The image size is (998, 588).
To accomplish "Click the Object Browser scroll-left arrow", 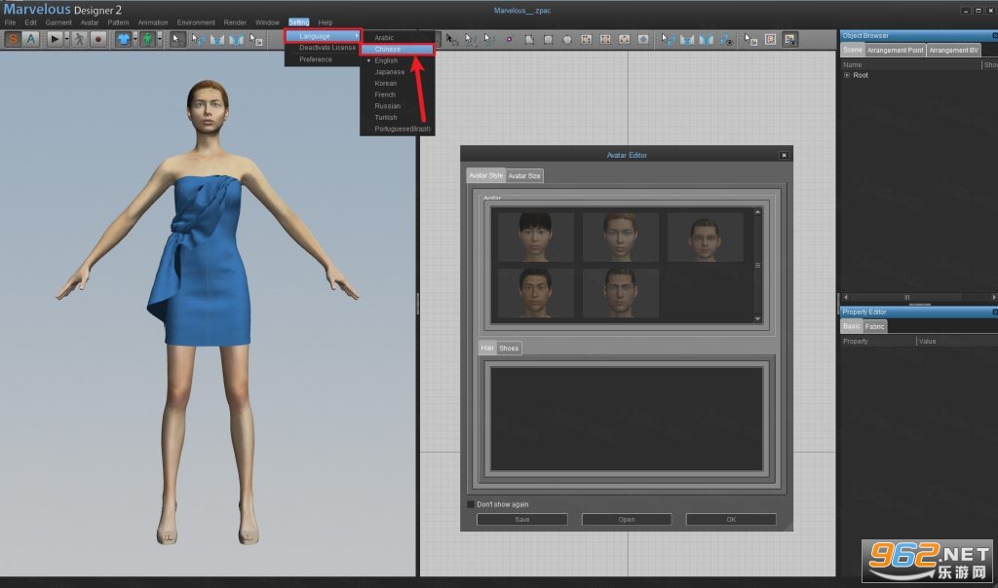I will point(845,297).
